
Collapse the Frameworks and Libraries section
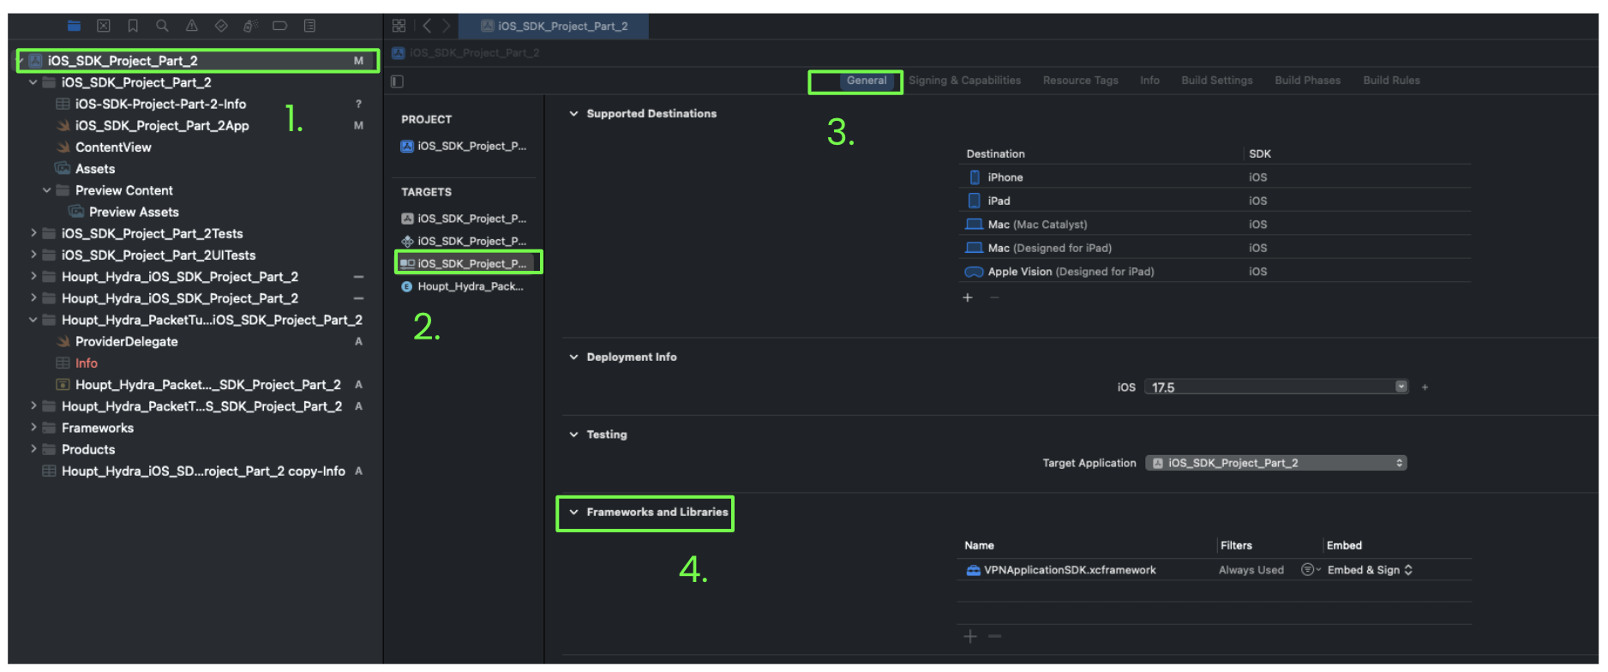point(573,513)
